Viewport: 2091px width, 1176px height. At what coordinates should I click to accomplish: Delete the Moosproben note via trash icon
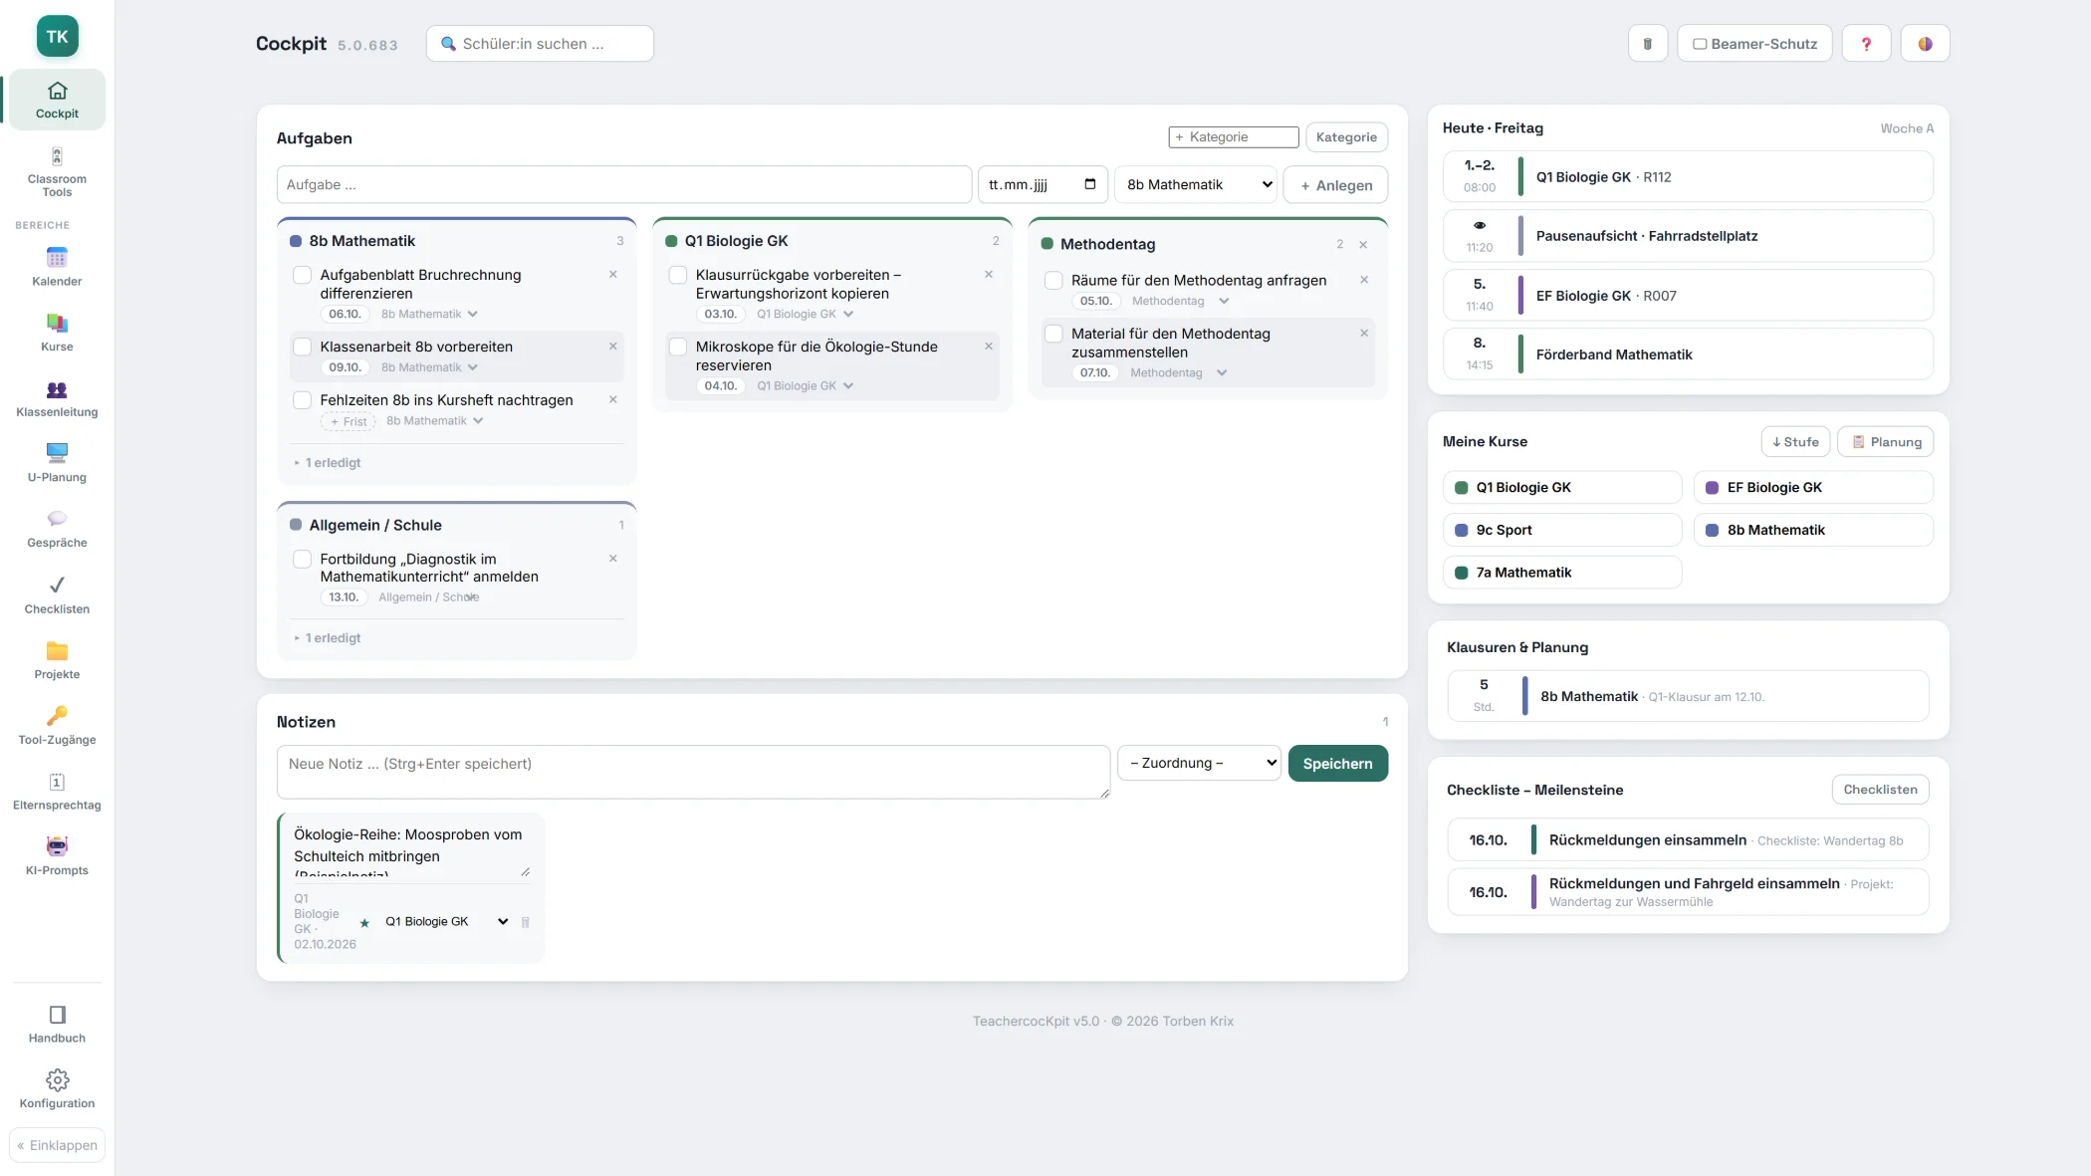tap(526, 922)
